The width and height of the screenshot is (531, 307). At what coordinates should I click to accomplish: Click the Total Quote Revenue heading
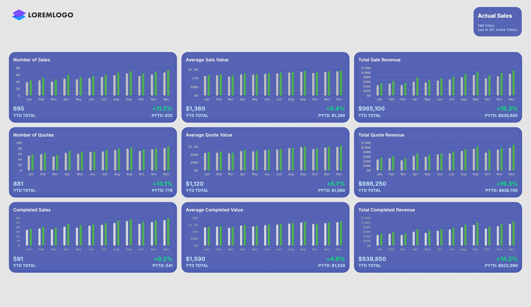[x=381, y=135]
